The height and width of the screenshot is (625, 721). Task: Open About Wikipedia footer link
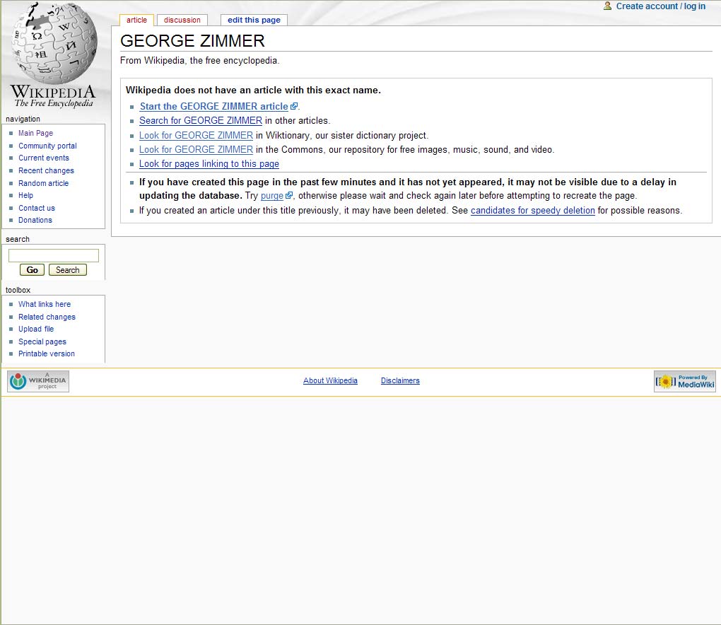pyautogui.click(x=330, y=380)
